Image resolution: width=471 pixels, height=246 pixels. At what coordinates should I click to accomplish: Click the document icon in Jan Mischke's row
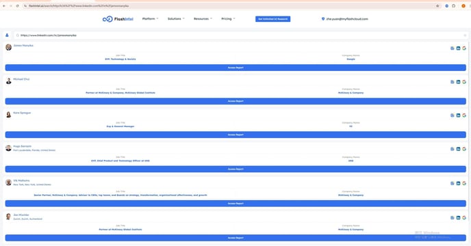452,218
